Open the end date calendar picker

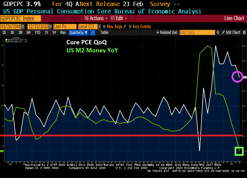click(50, 27)
